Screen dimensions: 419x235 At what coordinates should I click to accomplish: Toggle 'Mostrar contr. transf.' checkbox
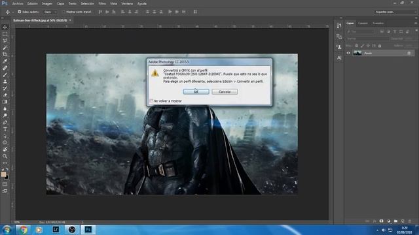click(64, 12)
